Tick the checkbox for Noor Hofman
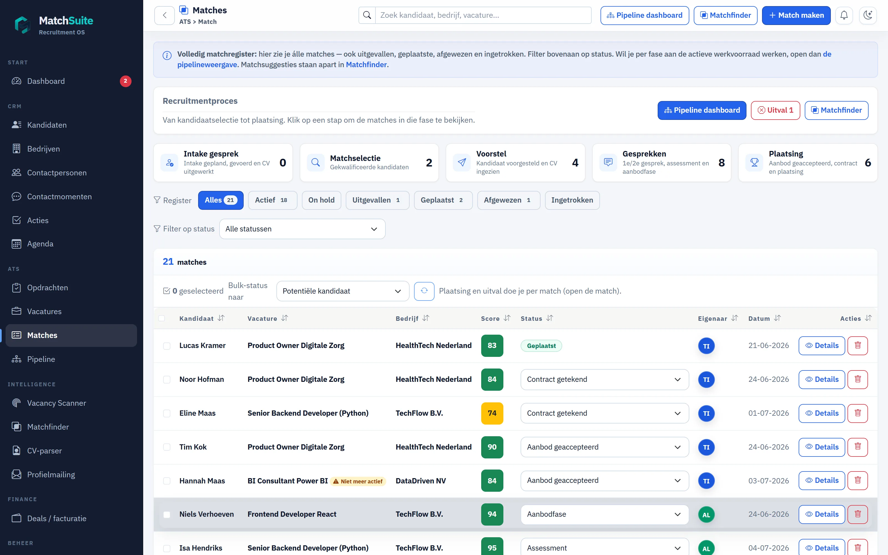 167,380
